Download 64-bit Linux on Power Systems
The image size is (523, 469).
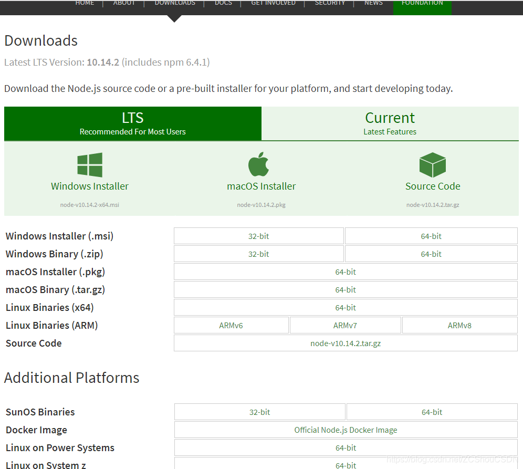click(346, 448)
